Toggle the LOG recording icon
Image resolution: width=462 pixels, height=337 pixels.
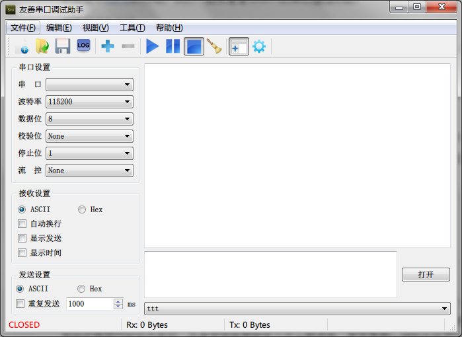83,46
